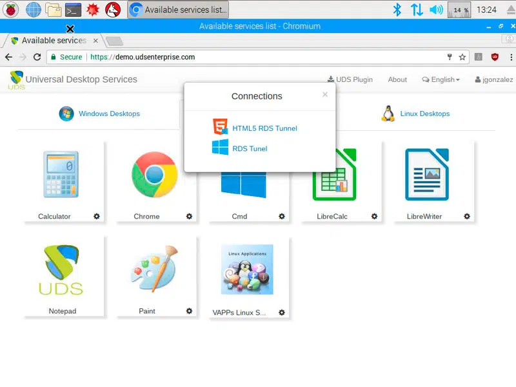Open connection settings for LibreCalc
516x387 pixels.
pyautogui.click(x=375, y=216)
